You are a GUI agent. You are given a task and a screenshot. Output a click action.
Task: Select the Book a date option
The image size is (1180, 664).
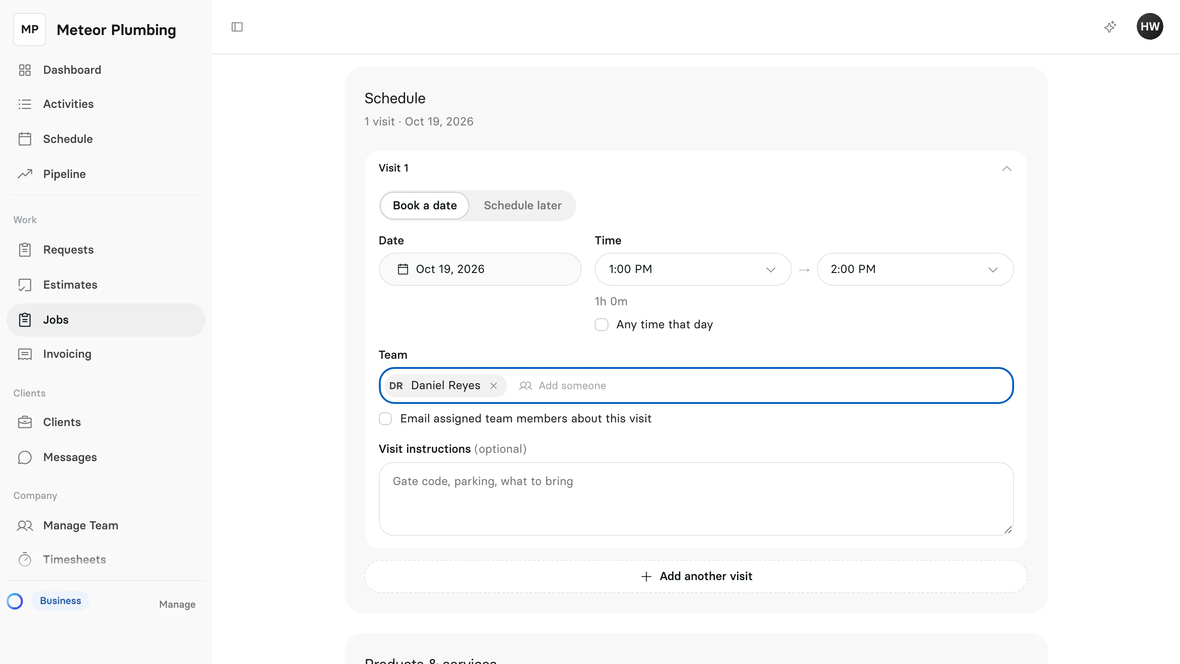425,206
